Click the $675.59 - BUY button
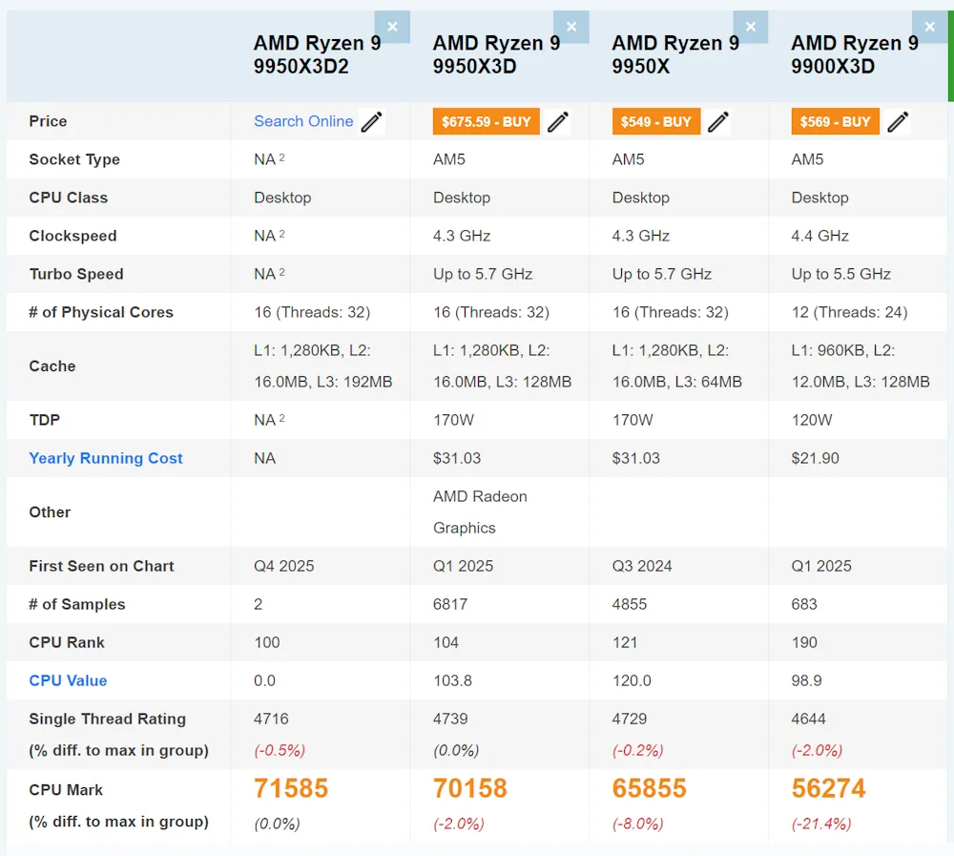This screenshot has width=954, height=856. pyautogui.click(x=487, y=122)
